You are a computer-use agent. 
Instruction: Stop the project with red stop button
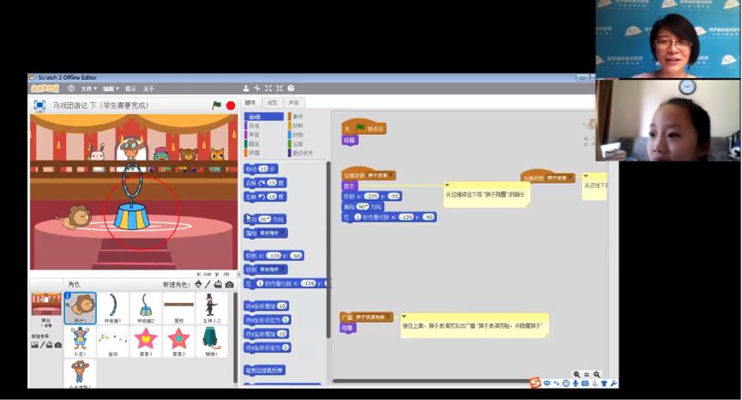click(231, 106)
